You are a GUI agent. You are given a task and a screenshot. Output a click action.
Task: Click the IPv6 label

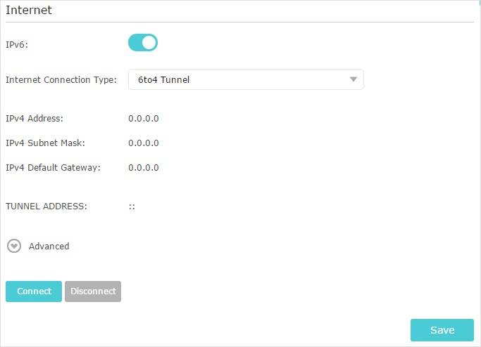17,44
